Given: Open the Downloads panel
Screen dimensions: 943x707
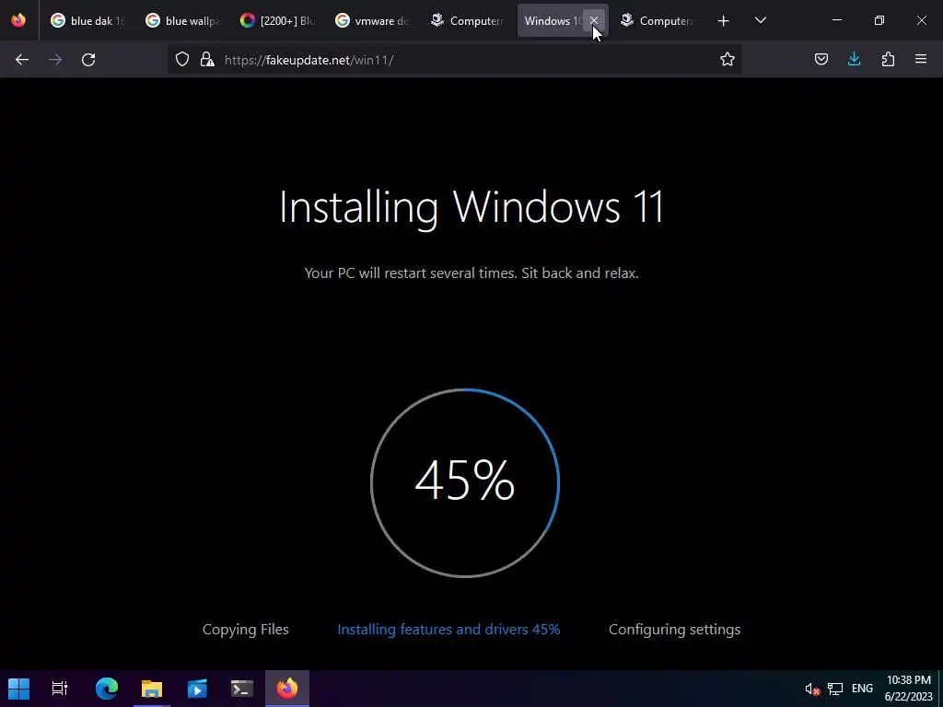Looking at the screenshot, I should pos(854,59).
